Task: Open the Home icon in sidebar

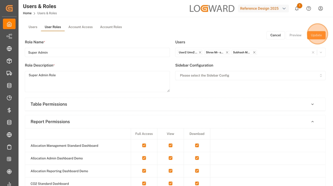Action: pos(9,24)
